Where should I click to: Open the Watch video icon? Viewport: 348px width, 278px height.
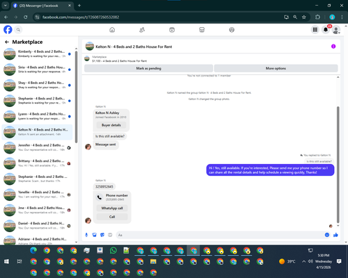(172, 30)
